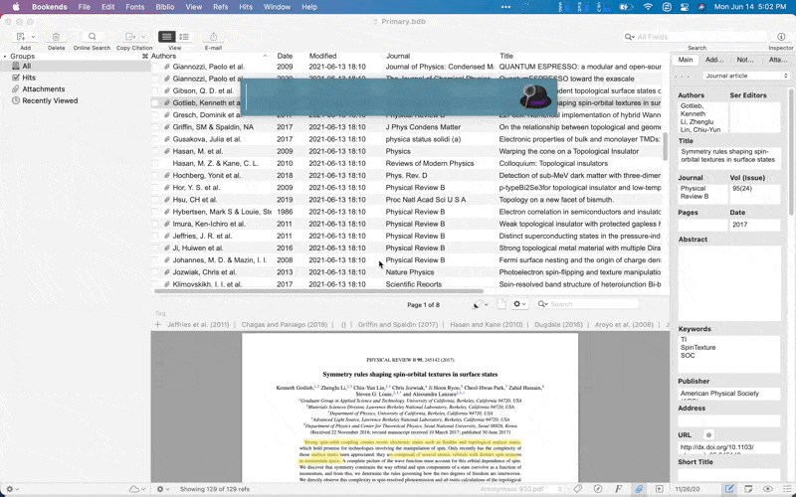Select the Hsu, CH et al. reference row

(406, 200)
